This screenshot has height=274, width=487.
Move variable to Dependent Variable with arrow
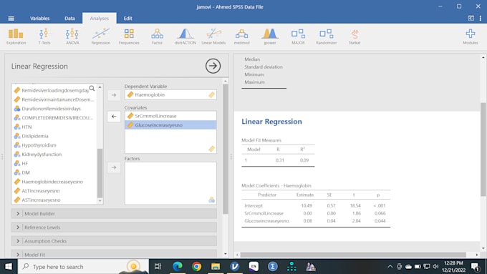(x=114, y=95)
